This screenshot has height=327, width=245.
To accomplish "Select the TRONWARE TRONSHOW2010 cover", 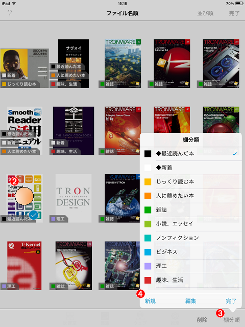I will (73, 266).
